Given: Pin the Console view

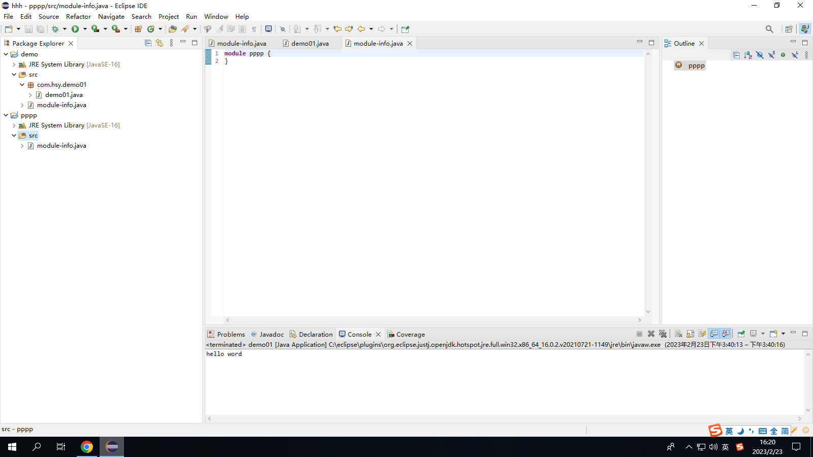Looking at the screenshot, I should (741, 334).
